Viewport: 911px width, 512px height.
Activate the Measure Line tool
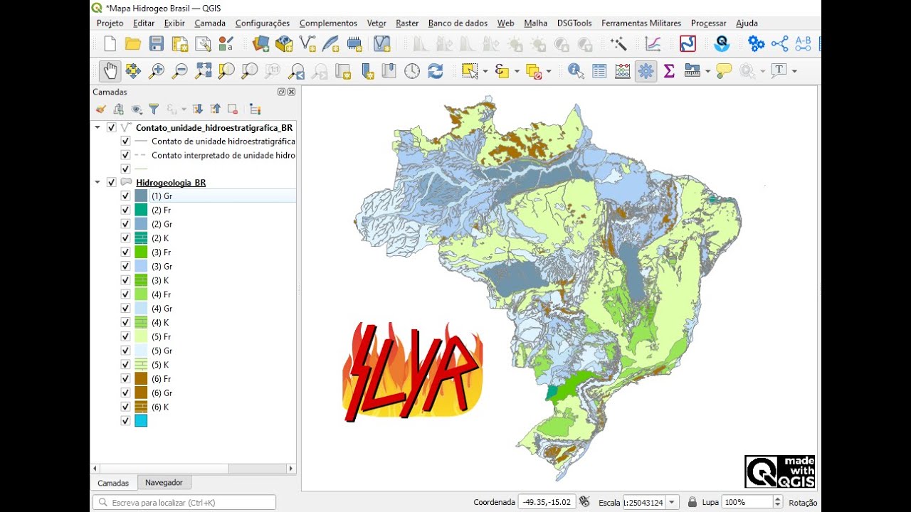coord(693,71)
